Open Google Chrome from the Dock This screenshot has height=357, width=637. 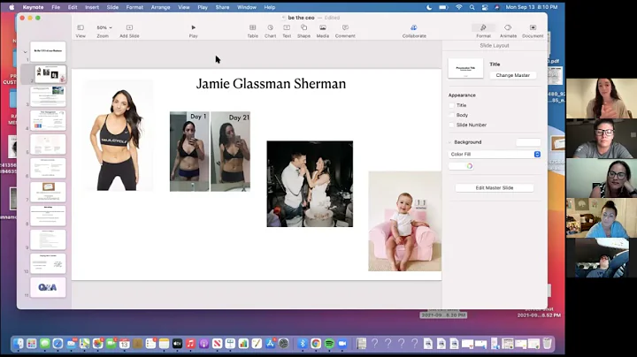316,344
